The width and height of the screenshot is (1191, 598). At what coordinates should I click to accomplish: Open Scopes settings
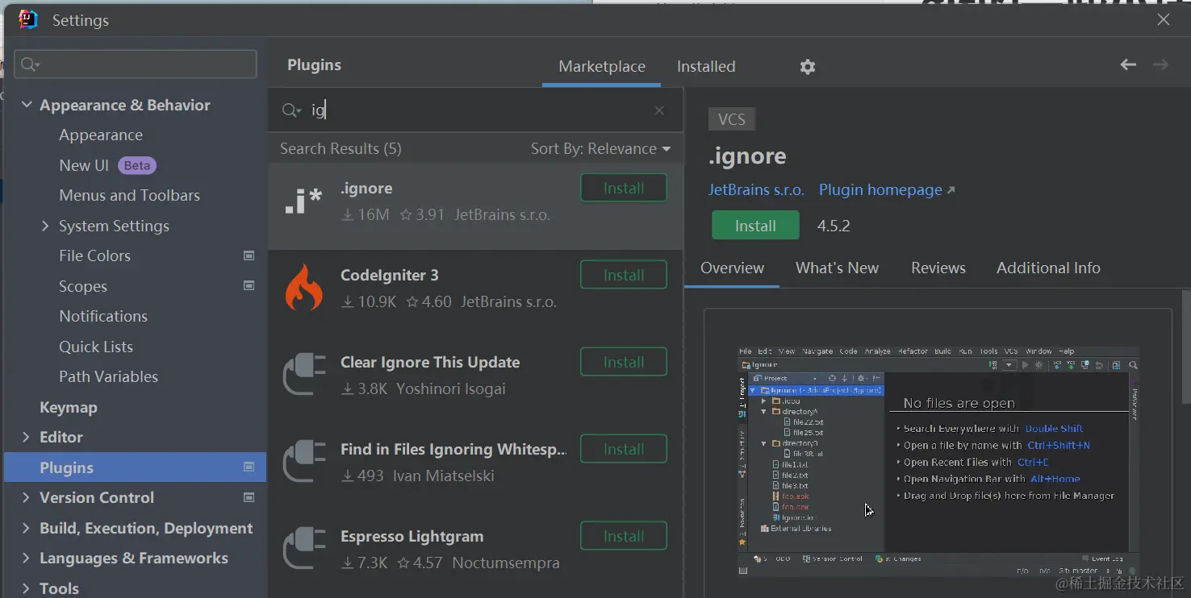[83, 286]
